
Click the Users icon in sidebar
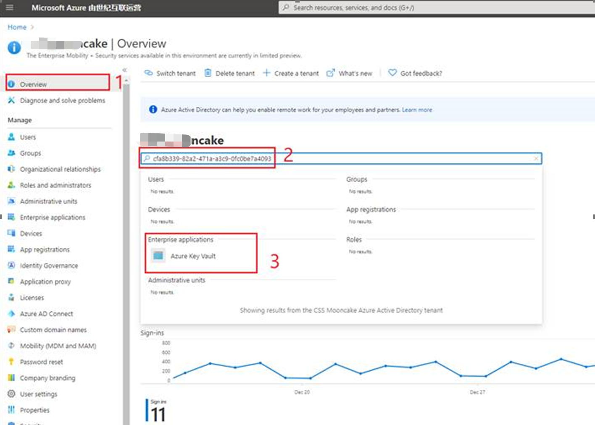click(11, 137)
